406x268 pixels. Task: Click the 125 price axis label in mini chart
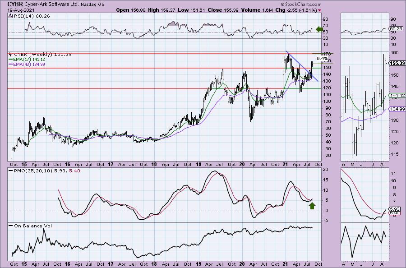[x=395, y=132]
